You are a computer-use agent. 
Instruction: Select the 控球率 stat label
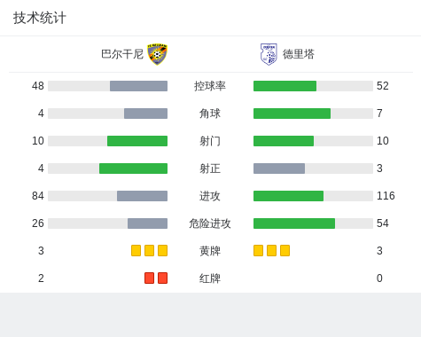210,86
